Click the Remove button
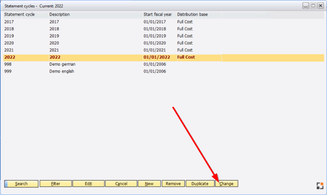This screenshot has width=327, height=195. tap(173, 184)
